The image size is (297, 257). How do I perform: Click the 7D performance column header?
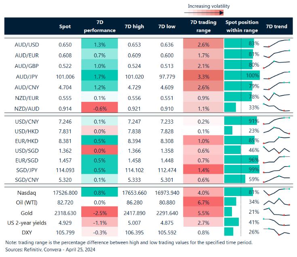[99, 27]
